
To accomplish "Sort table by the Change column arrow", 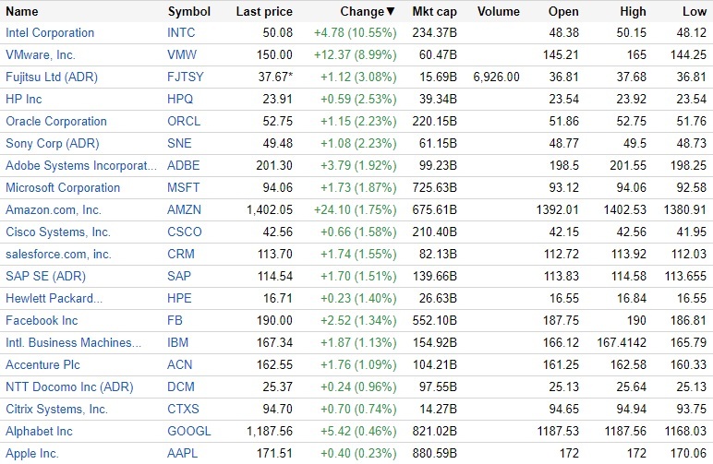I will coord(390,12).
